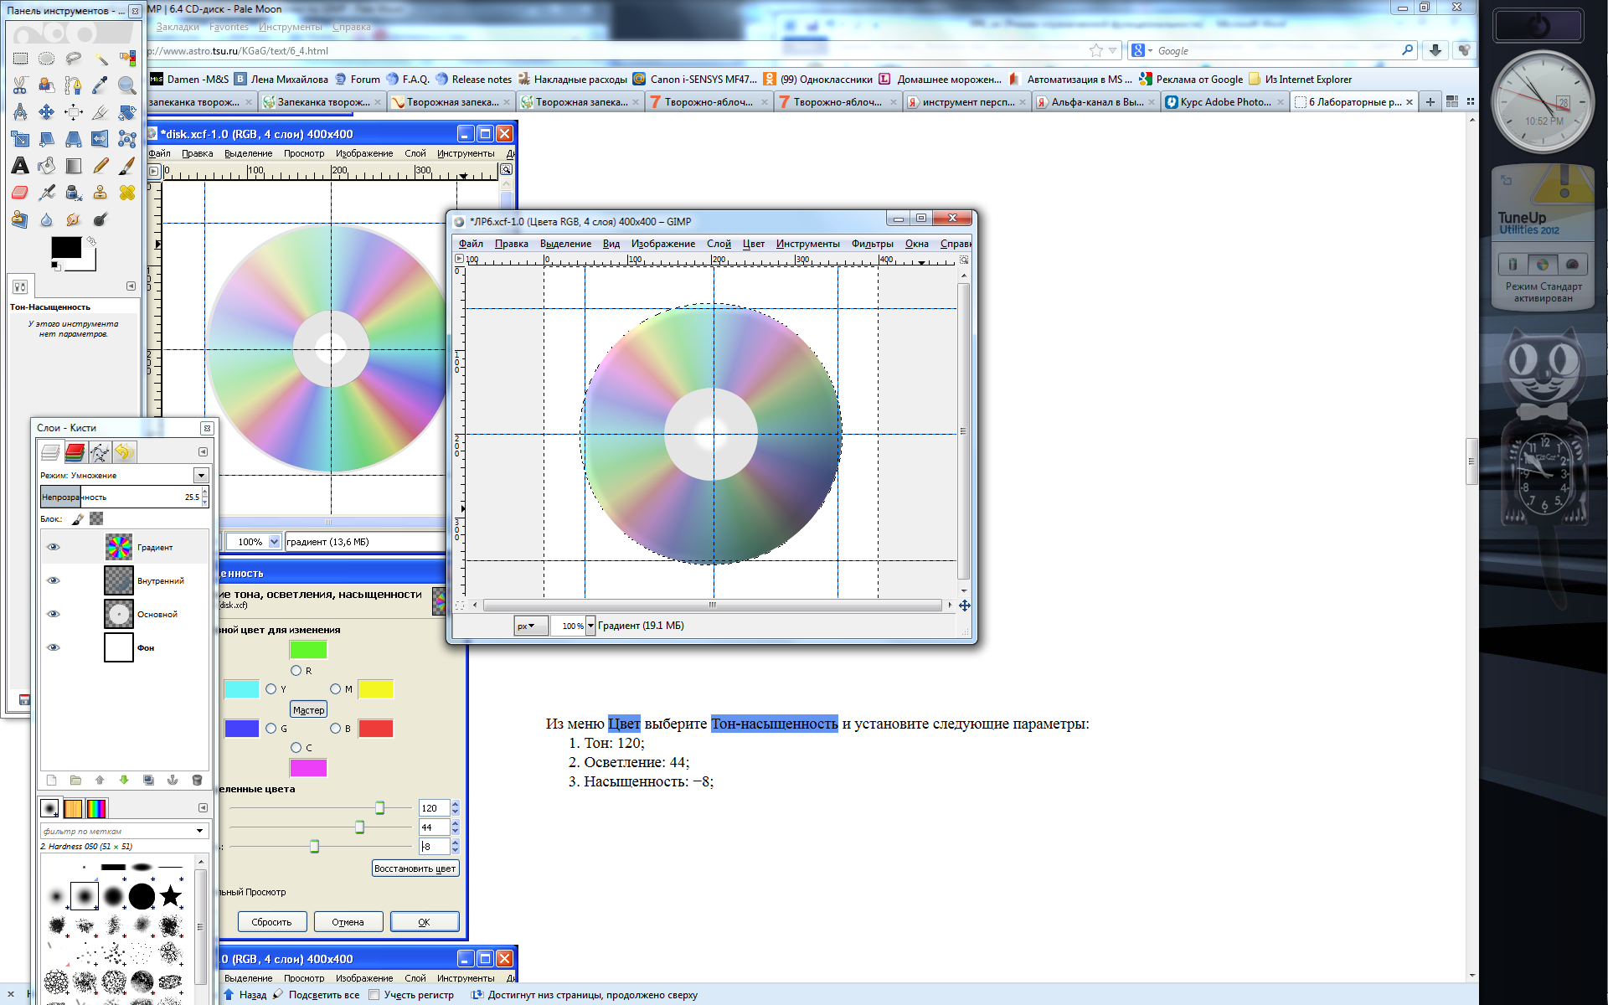This screenshot has height=1005, width=1608.
Task: Select the Perspective tool
Action: 74,139
